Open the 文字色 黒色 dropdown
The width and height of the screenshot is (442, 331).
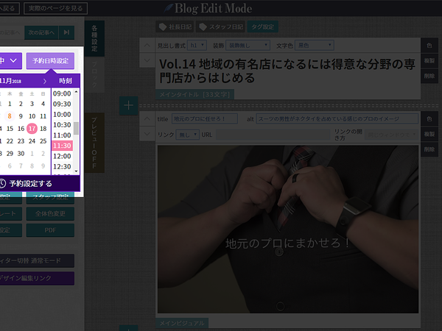click(315, 46)
